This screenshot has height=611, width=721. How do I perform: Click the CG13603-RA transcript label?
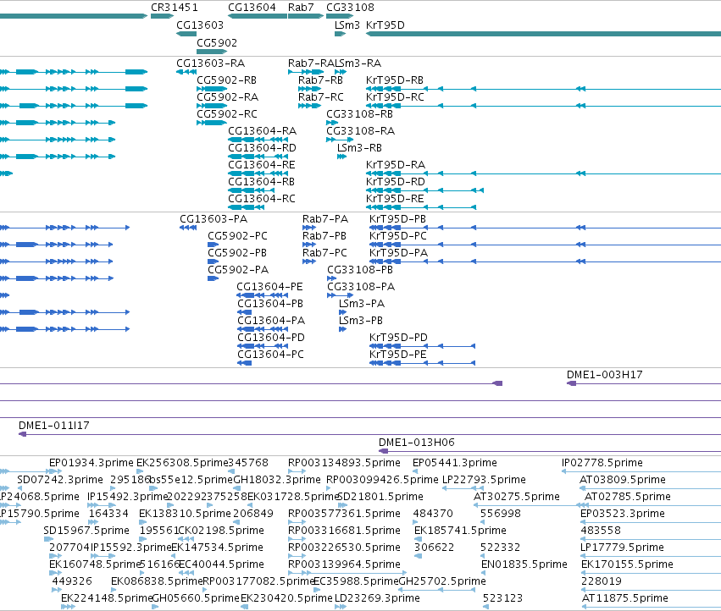[x=211, y=63]
